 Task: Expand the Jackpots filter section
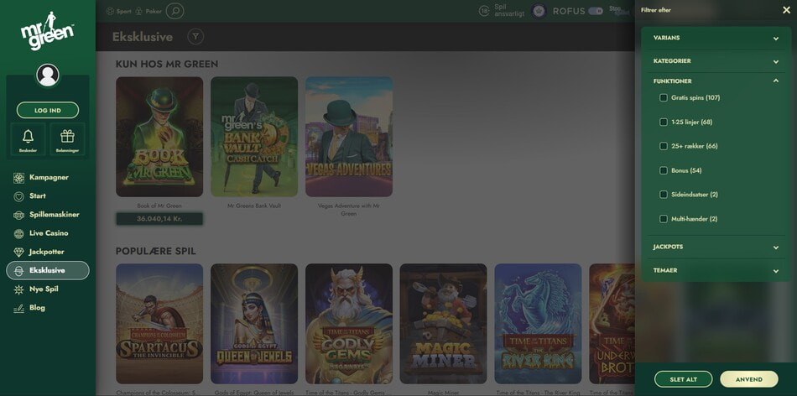716,247
